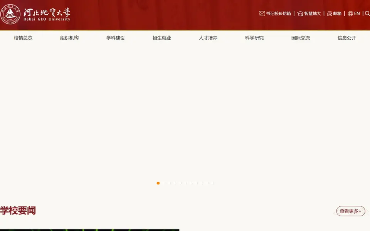
Task: Click the graduation cap icon for 智慧地大
Action: (x=300, y=14)
